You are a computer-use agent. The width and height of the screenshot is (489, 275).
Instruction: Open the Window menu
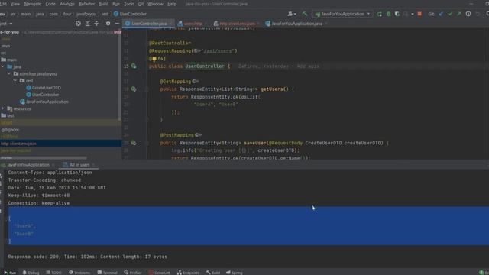click(x=155, y=4)
